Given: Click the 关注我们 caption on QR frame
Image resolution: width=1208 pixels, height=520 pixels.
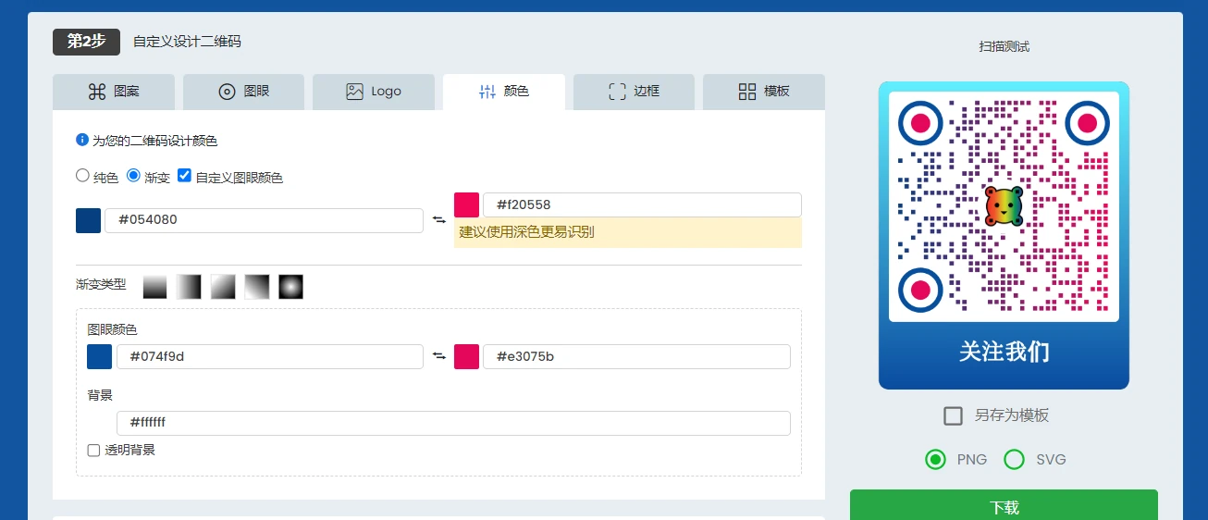Looking at the screenshot, I should click(x=1005, y=352).
